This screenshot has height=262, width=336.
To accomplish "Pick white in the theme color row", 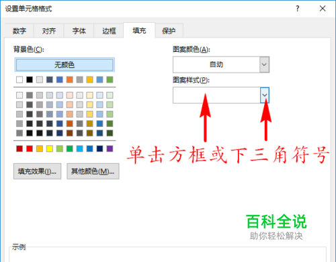I will pyautogui.click(x=19, y=79).
